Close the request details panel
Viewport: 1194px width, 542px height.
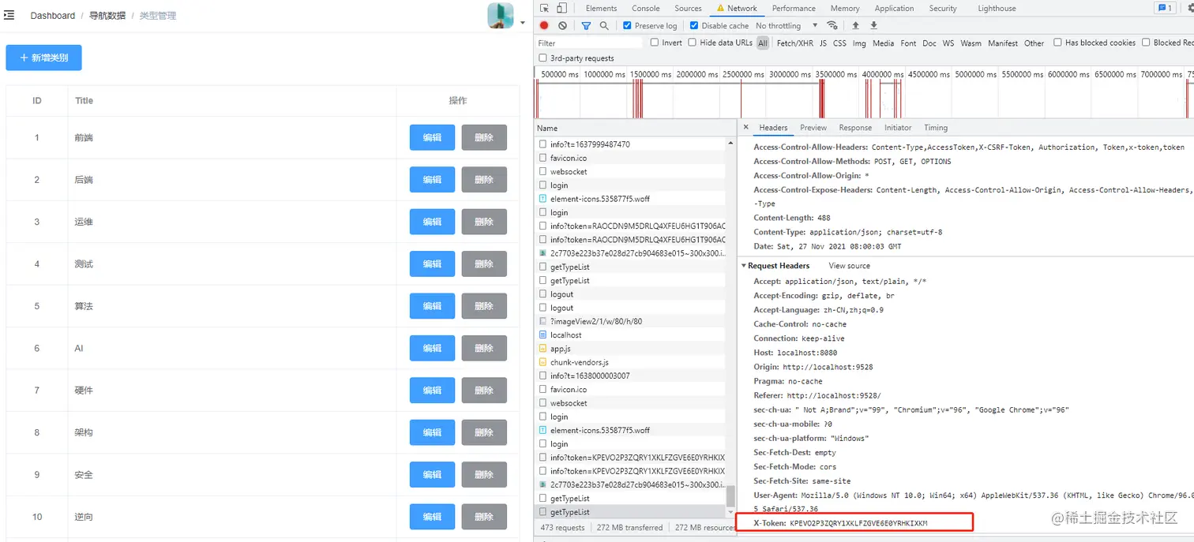746,127
